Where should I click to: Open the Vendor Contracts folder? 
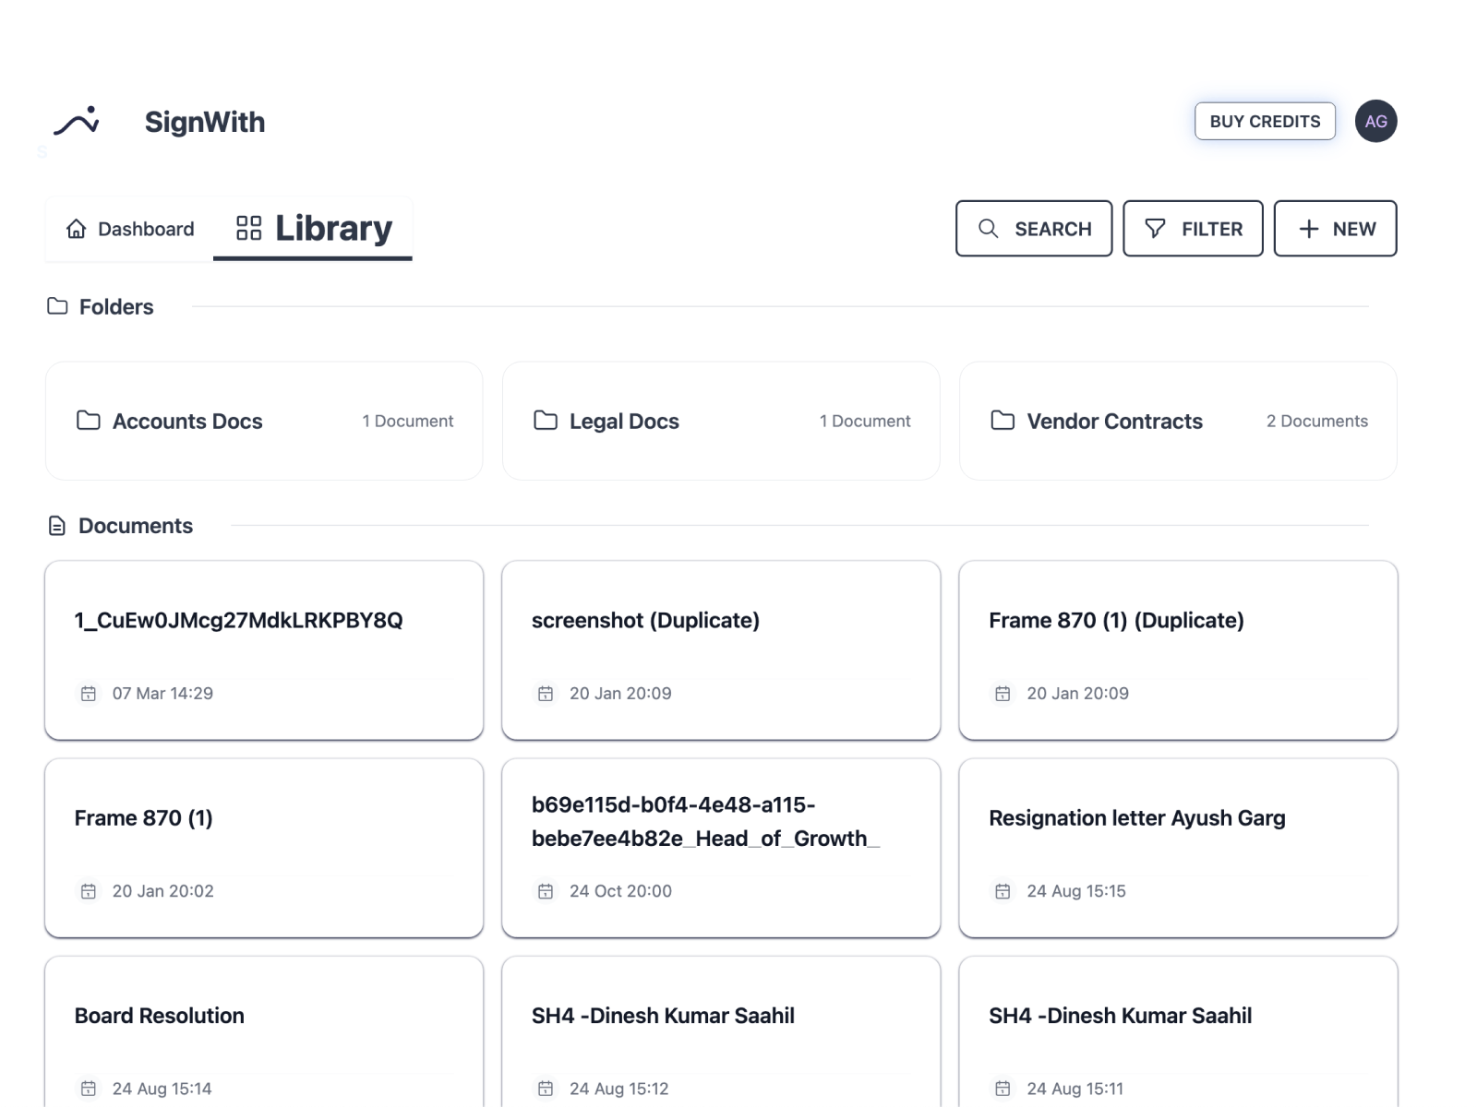pyautogui.click(x=1177, y=421)
